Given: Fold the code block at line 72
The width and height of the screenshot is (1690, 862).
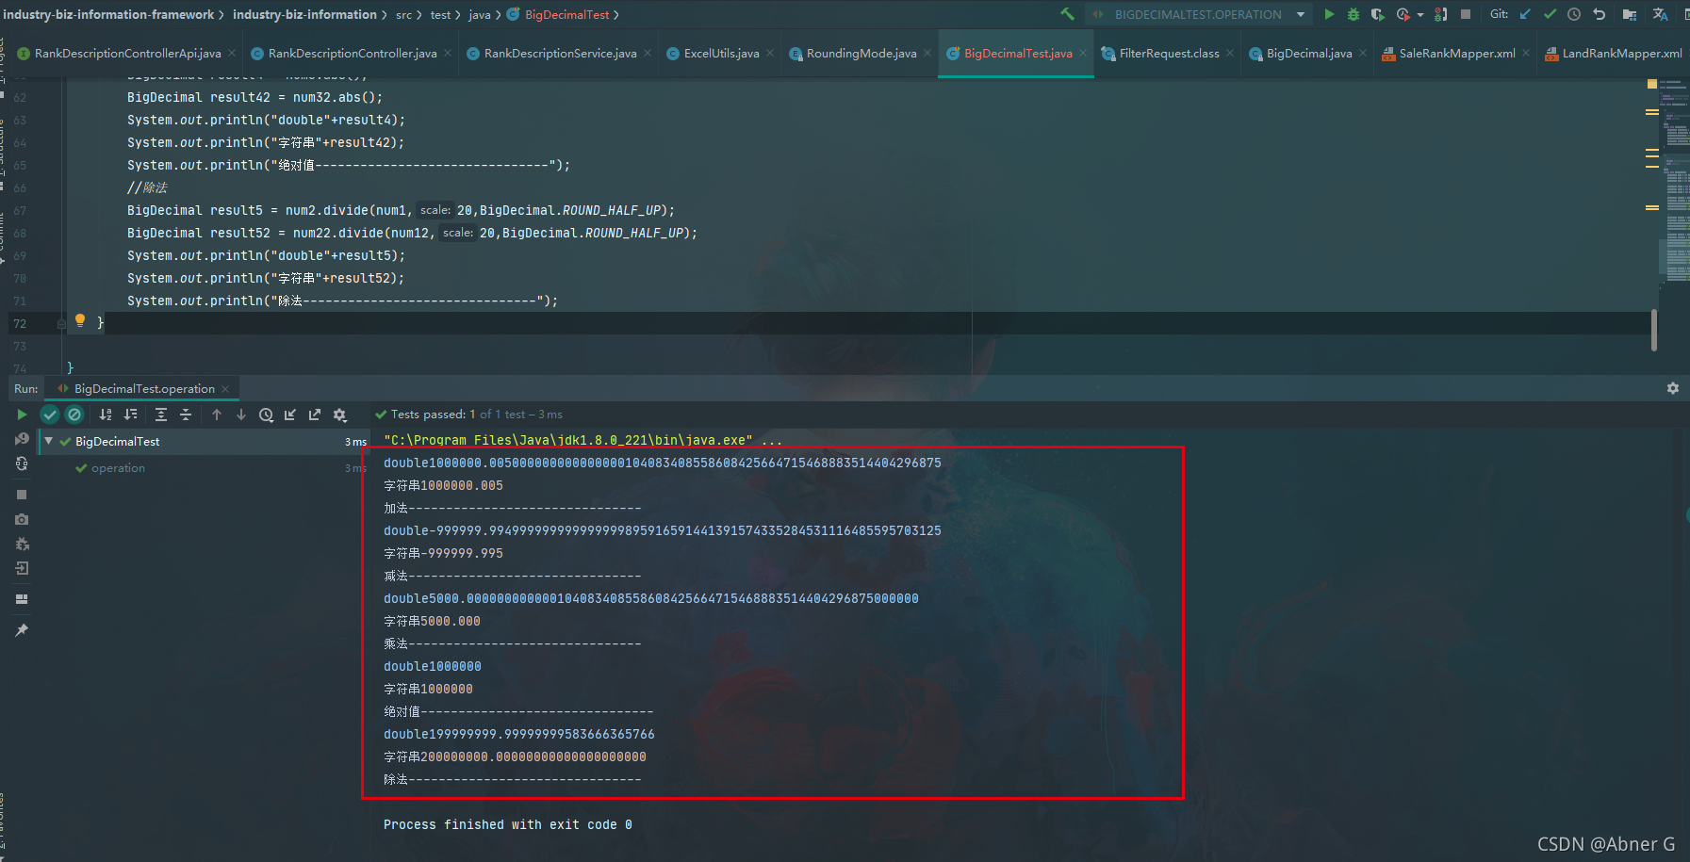Looking at the screenshot, I should (61, 323).
